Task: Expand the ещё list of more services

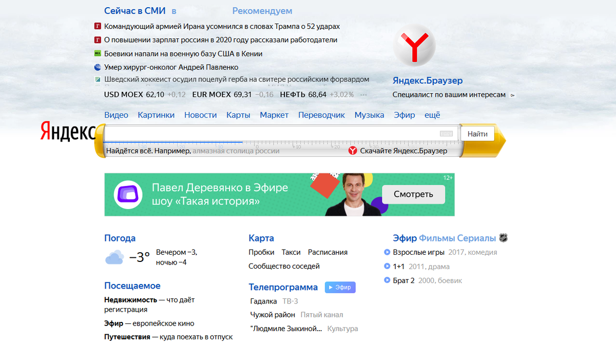Action: [432, 115]
